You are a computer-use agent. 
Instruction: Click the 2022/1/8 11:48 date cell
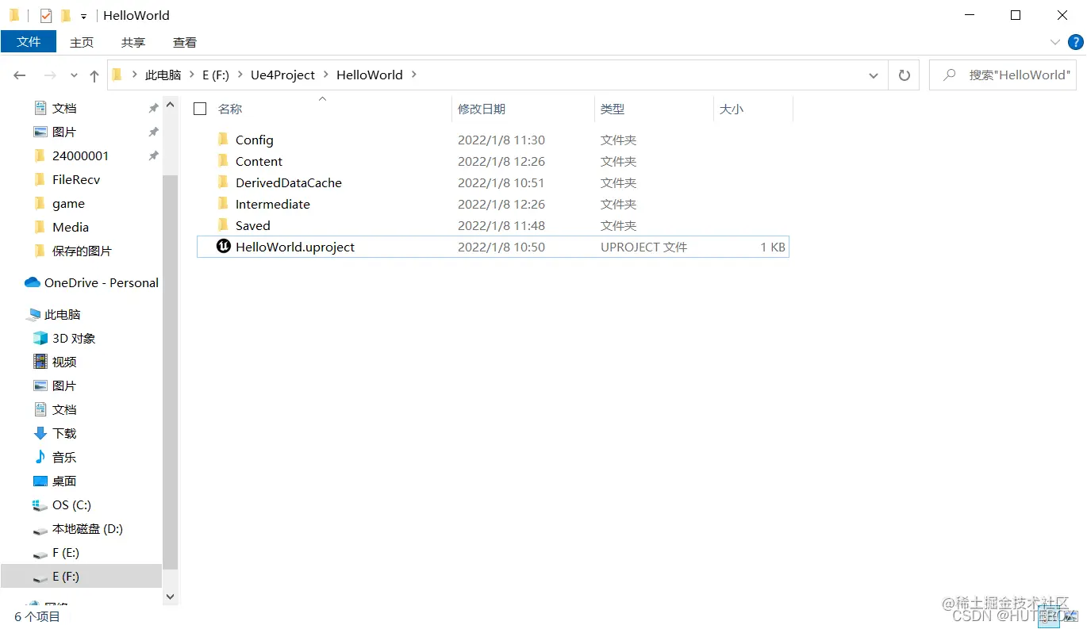pos(501,225)
